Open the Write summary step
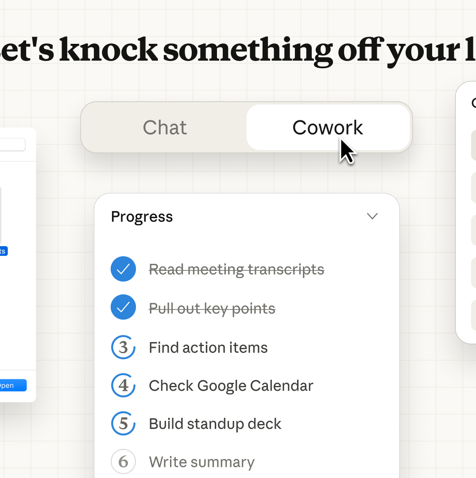The height and width of the screenshot is (478, 476). (x=201, y=462)
